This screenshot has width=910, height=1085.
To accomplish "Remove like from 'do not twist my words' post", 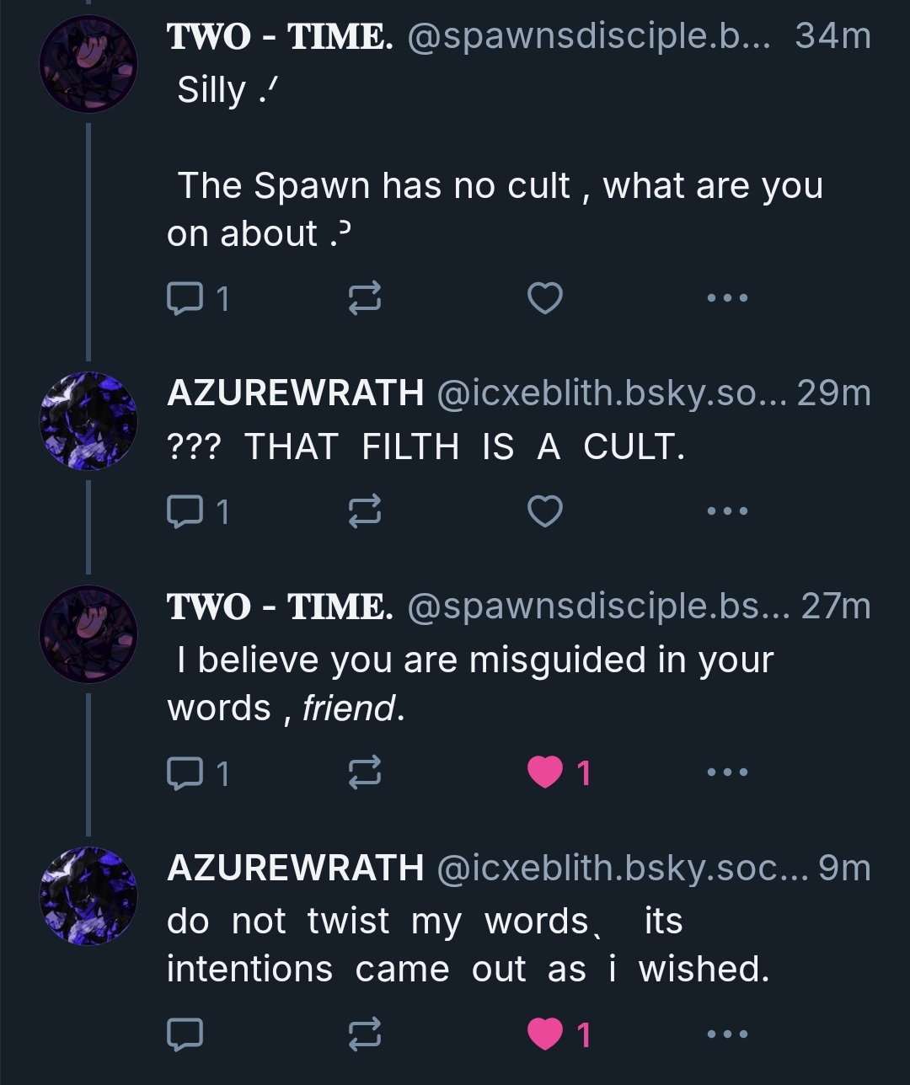I will point(544,1034).
